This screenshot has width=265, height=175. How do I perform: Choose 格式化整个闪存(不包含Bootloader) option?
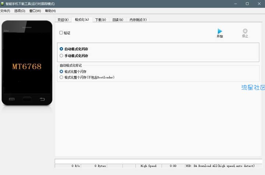(x=61, y=78)
